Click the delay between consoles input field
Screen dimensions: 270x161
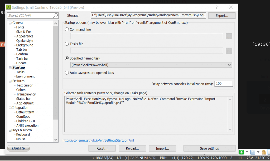(224, 84)
